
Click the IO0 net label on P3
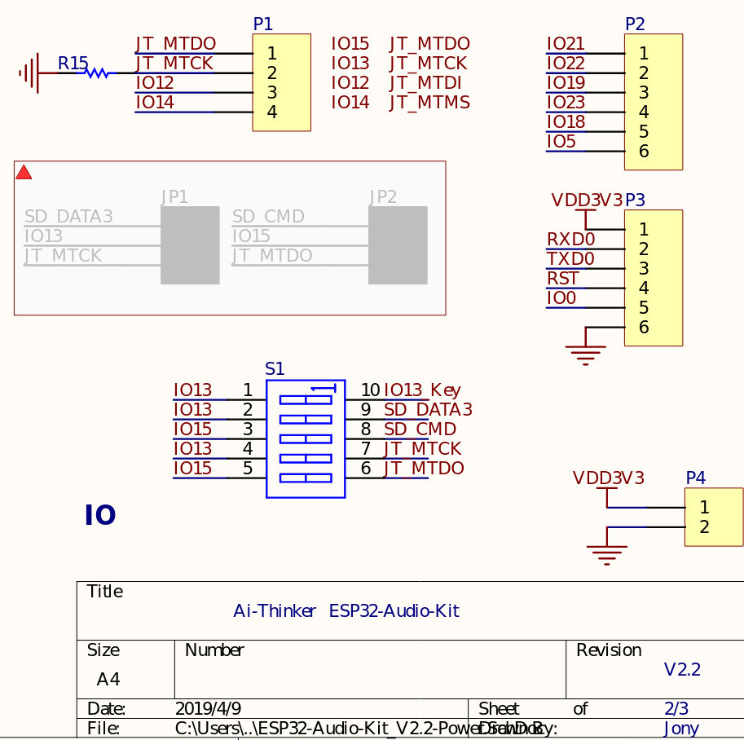(x=561, y=298)
